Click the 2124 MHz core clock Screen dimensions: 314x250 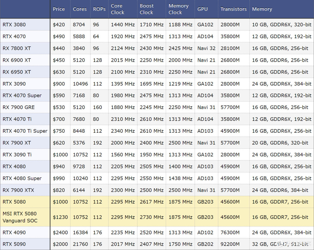coord(123,48)
